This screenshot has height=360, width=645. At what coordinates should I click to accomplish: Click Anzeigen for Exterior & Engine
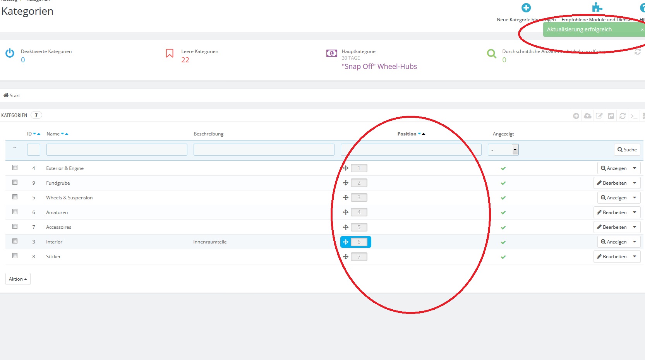(x=614, y=168)
